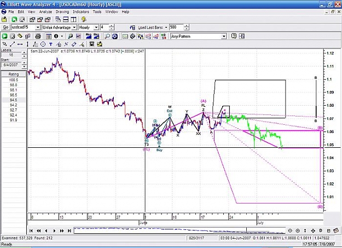Image resolution: width=342 pixels, height=248 pixels.
Task: Open the Edit menu
Action: click(21, 12)
